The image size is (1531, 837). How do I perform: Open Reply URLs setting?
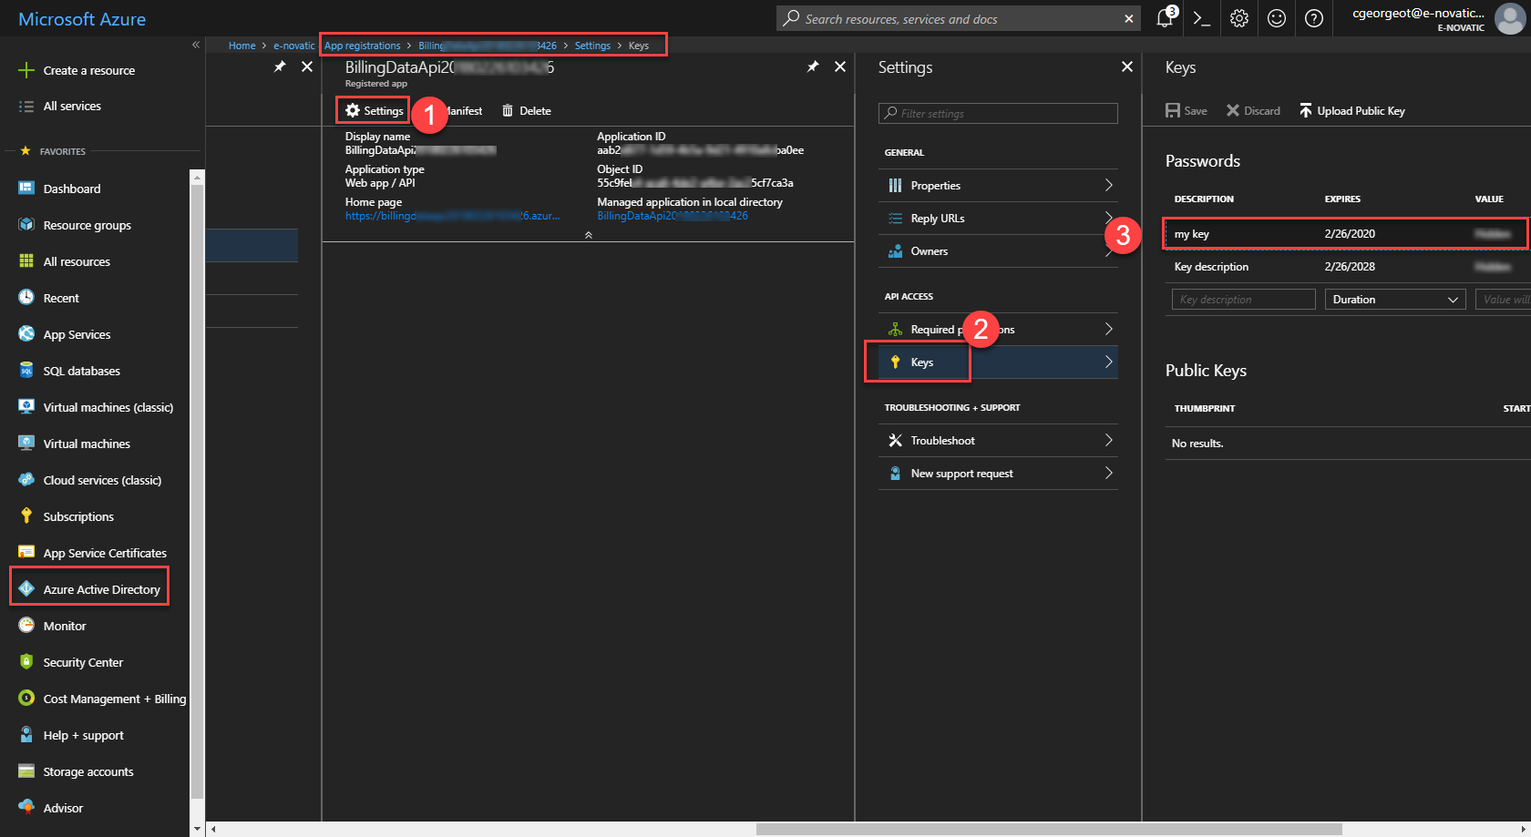[998, 218]
